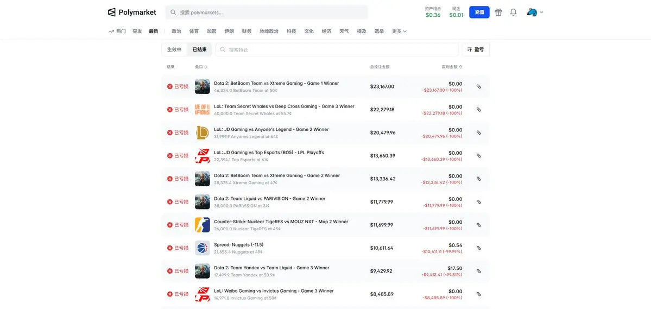Viewport: 651px width, 309px height.
Task: Copy link for BetBoom vs Xtreme Game 1 row
Action: (478, 87)
